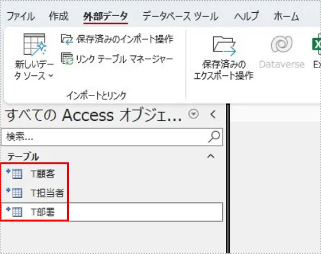
Task: Open 保存済みのエクスポート操作 label
Action: [223, 70]
